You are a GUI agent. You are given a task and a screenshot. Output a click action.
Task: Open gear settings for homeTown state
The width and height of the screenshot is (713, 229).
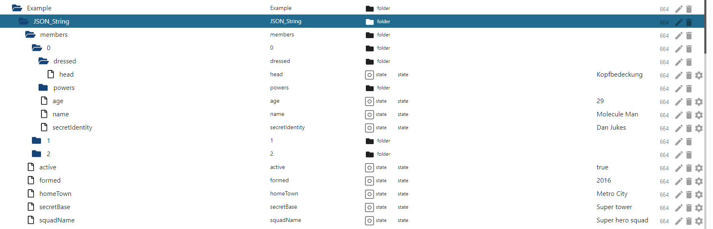(x=699, y=195)
